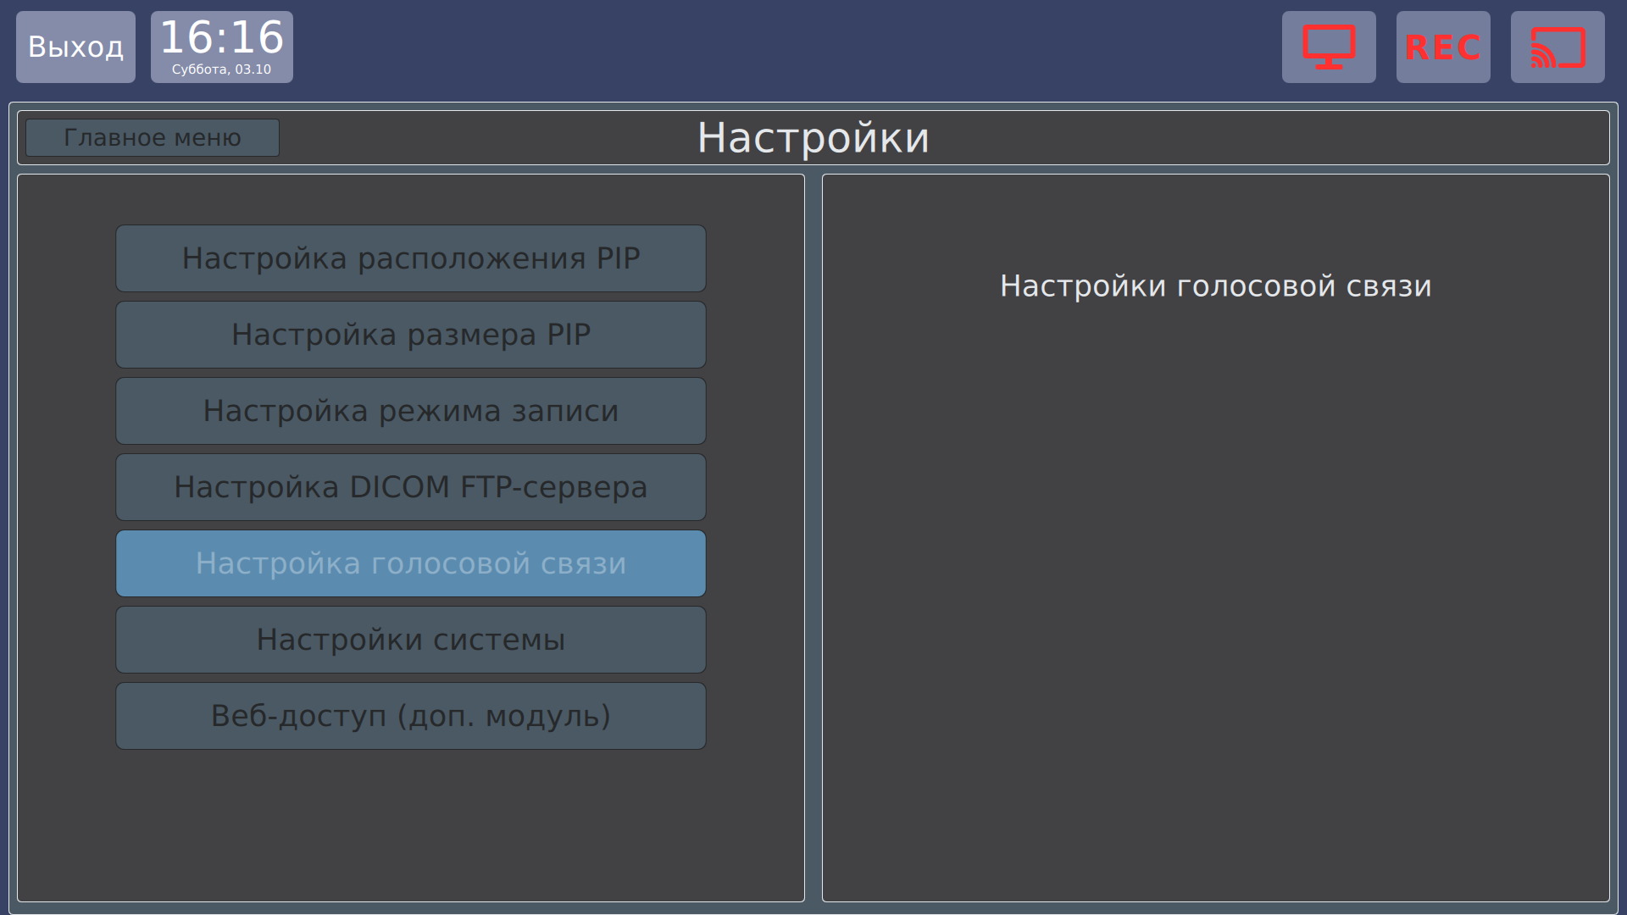This screenshot has height=915, width=1627.
Task: Click the date Суббота, 03.10
Action: point(222,69)
